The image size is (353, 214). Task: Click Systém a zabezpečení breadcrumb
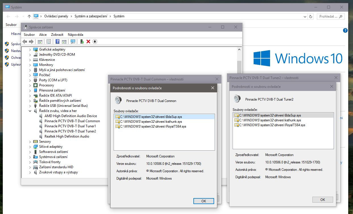click(x=91, y=16)
